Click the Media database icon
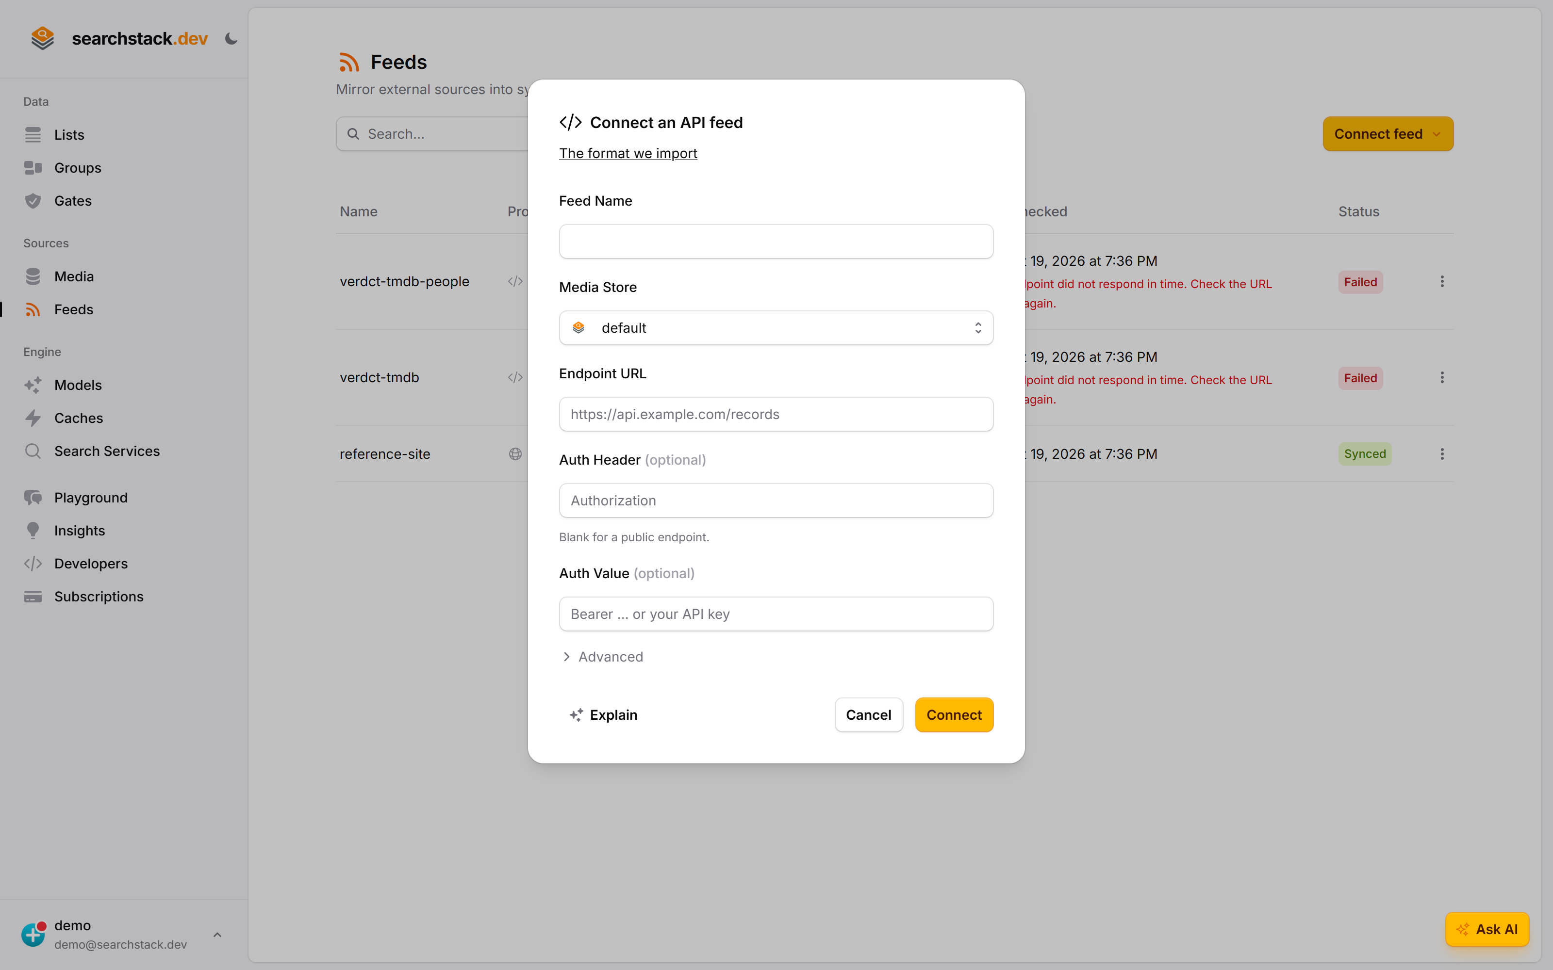 point(33,276)
